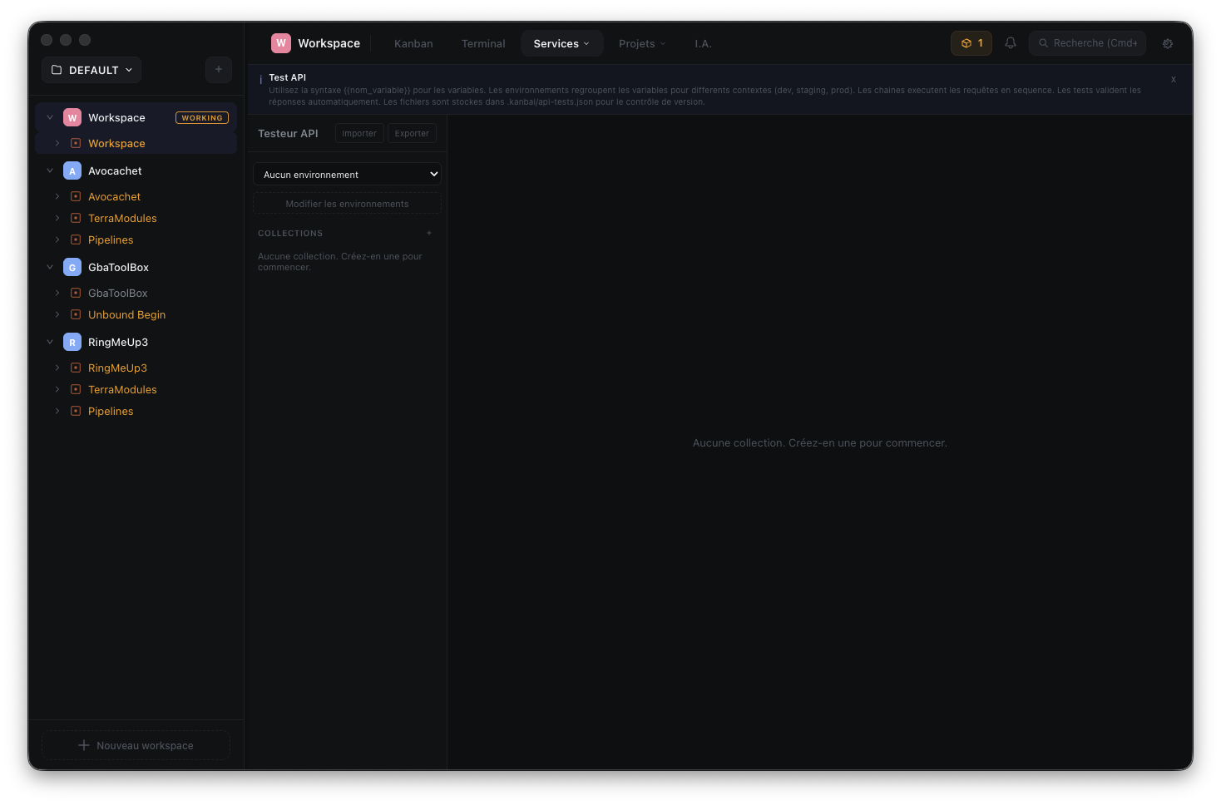Click the Importer button
1221x805 pixels.
click(358, 132)
